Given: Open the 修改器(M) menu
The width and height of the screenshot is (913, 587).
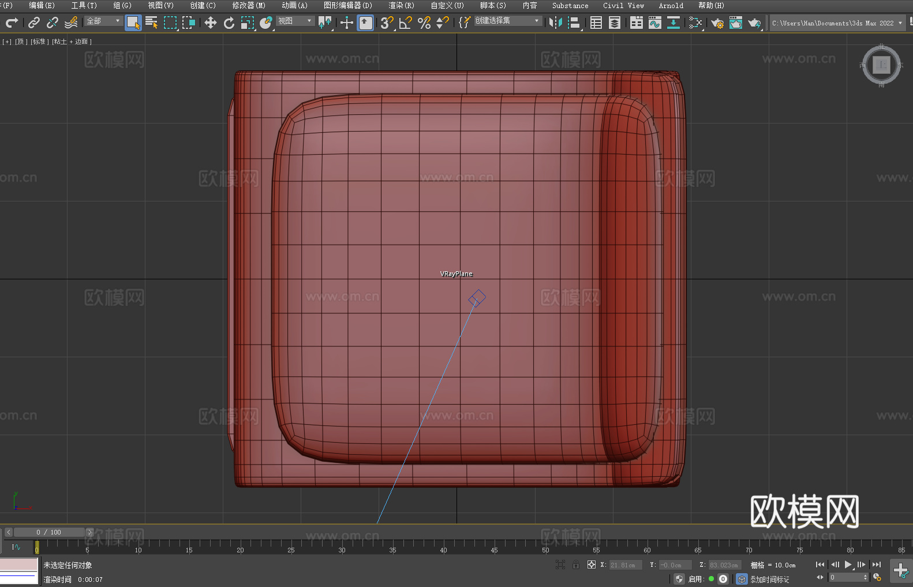Looking at the screenshot, I should 249,5.
